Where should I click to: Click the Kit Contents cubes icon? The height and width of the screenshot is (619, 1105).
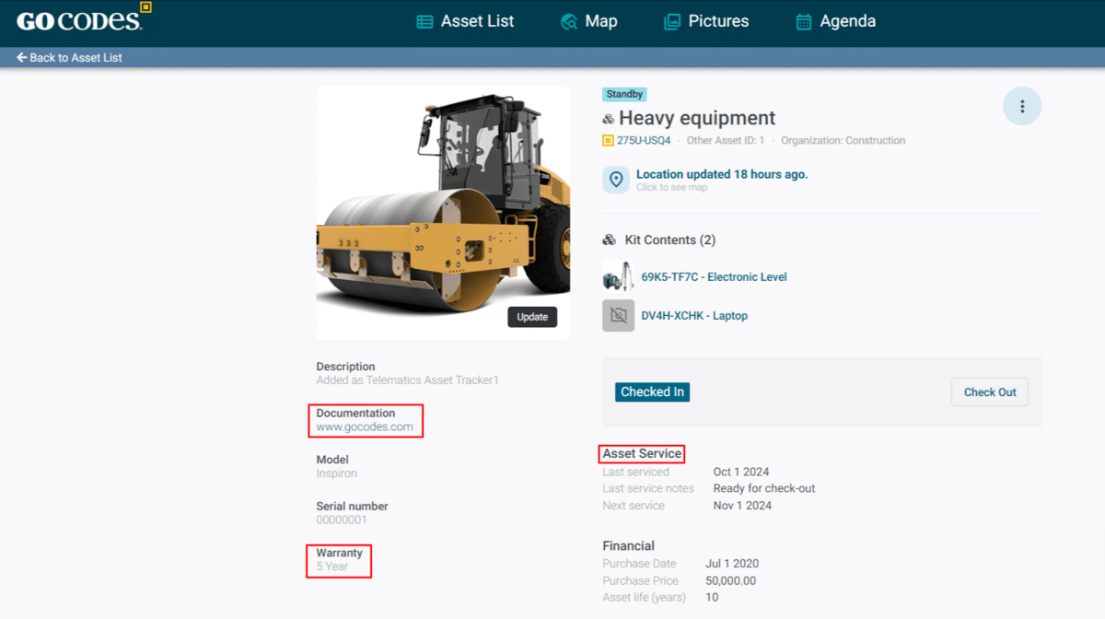(x=609, y=240)
